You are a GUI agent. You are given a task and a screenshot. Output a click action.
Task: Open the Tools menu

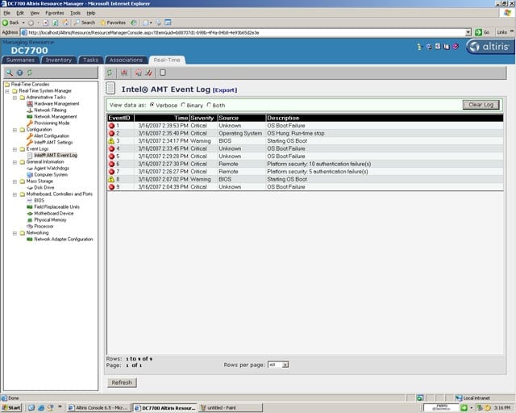pyautogui.click(x=75, y=13)
